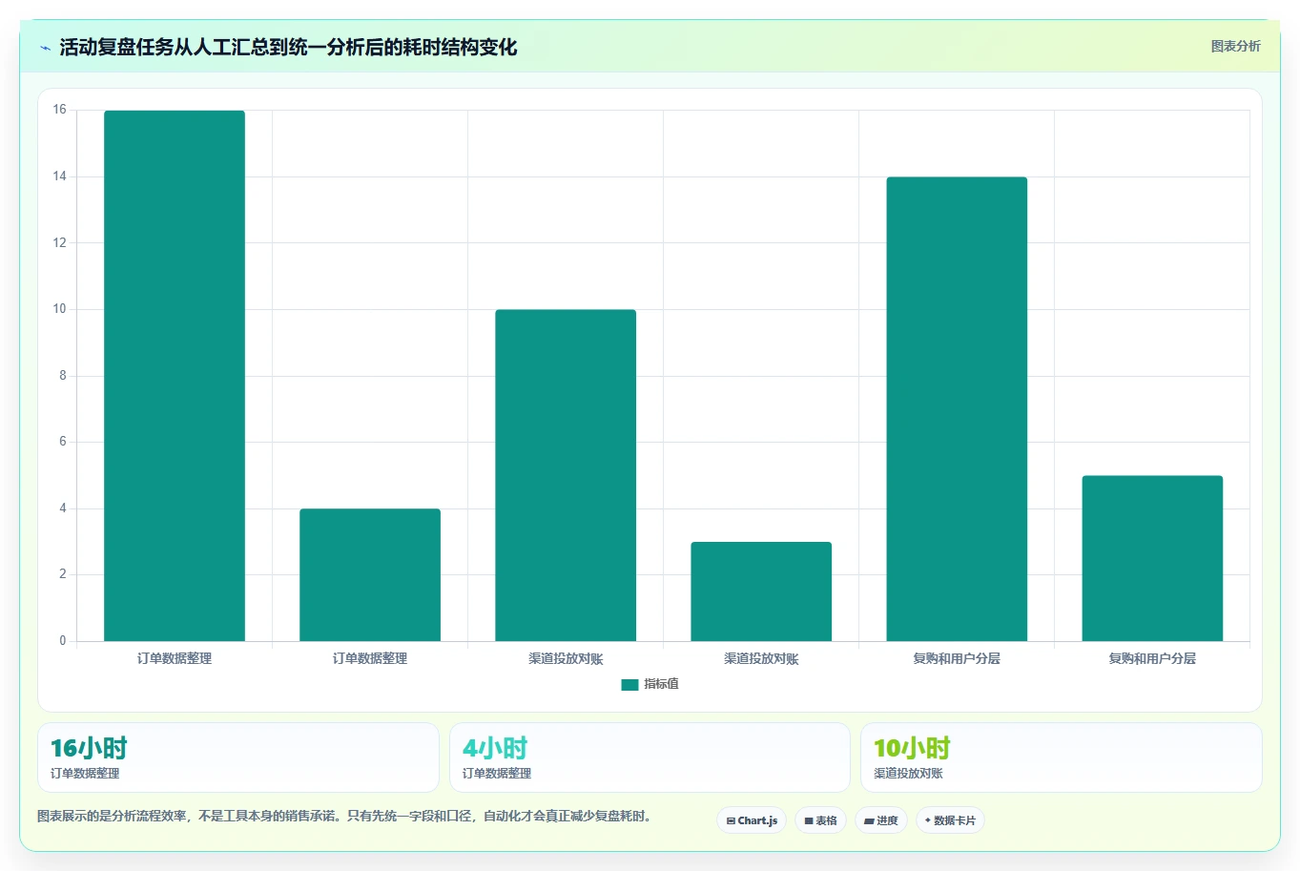Click the 渠道投放对账 bar with value 3
Image resolution: width=1300 pixels, height=871 pixels.
761,591
